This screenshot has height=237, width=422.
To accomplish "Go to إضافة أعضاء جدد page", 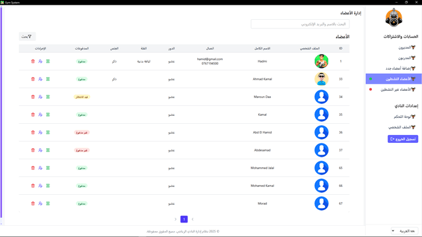I will pyautogui.click(x=394, y=68).
